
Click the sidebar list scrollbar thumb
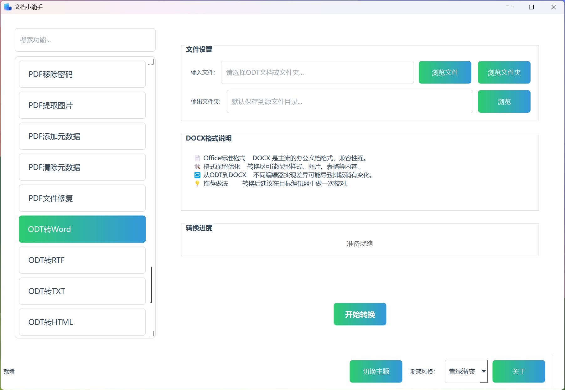click(151, 285)
